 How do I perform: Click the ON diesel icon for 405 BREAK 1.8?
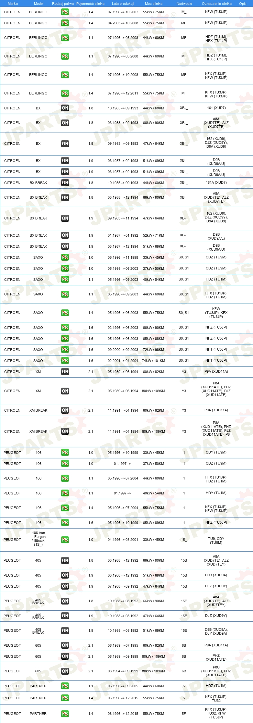pos(65,601)
